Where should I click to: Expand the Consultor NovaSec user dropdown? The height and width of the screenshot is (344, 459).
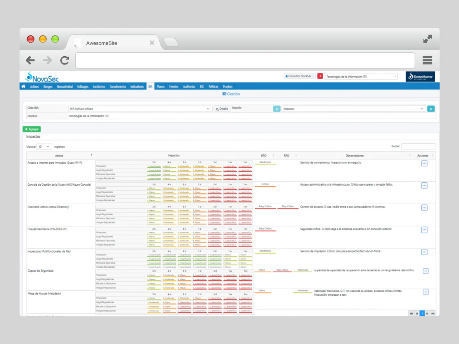[299, 76]
